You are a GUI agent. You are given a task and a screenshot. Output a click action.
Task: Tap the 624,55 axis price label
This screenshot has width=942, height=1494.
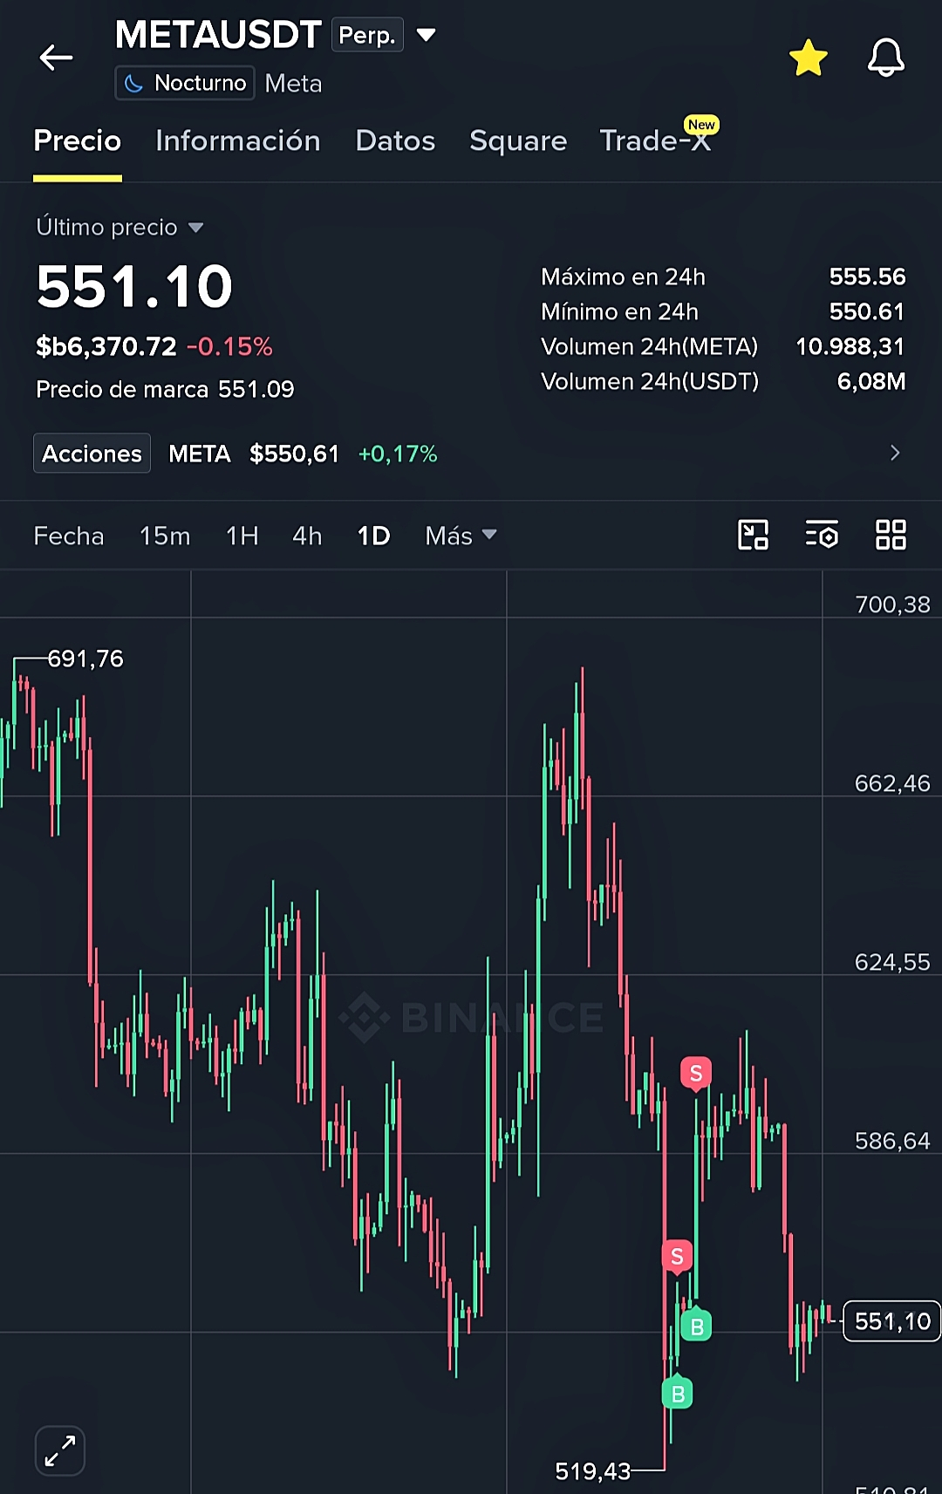click(x=892, y=962)
